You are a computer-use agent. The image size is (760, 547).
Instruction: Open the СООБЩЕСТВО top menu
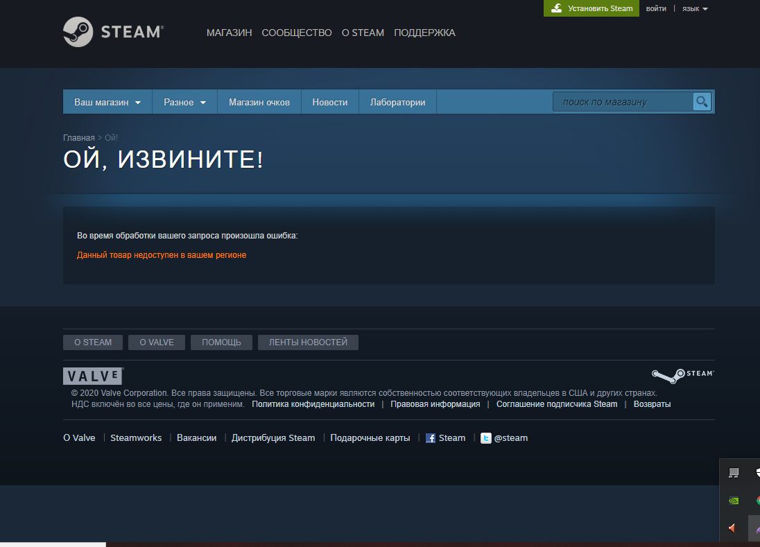pyautogui.click(x=297, y=33)
